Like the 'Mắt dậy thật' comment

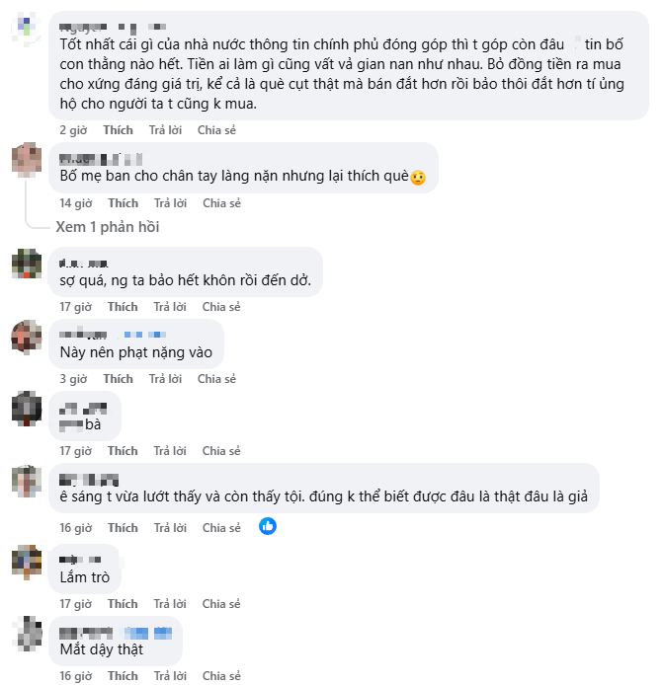123,676
